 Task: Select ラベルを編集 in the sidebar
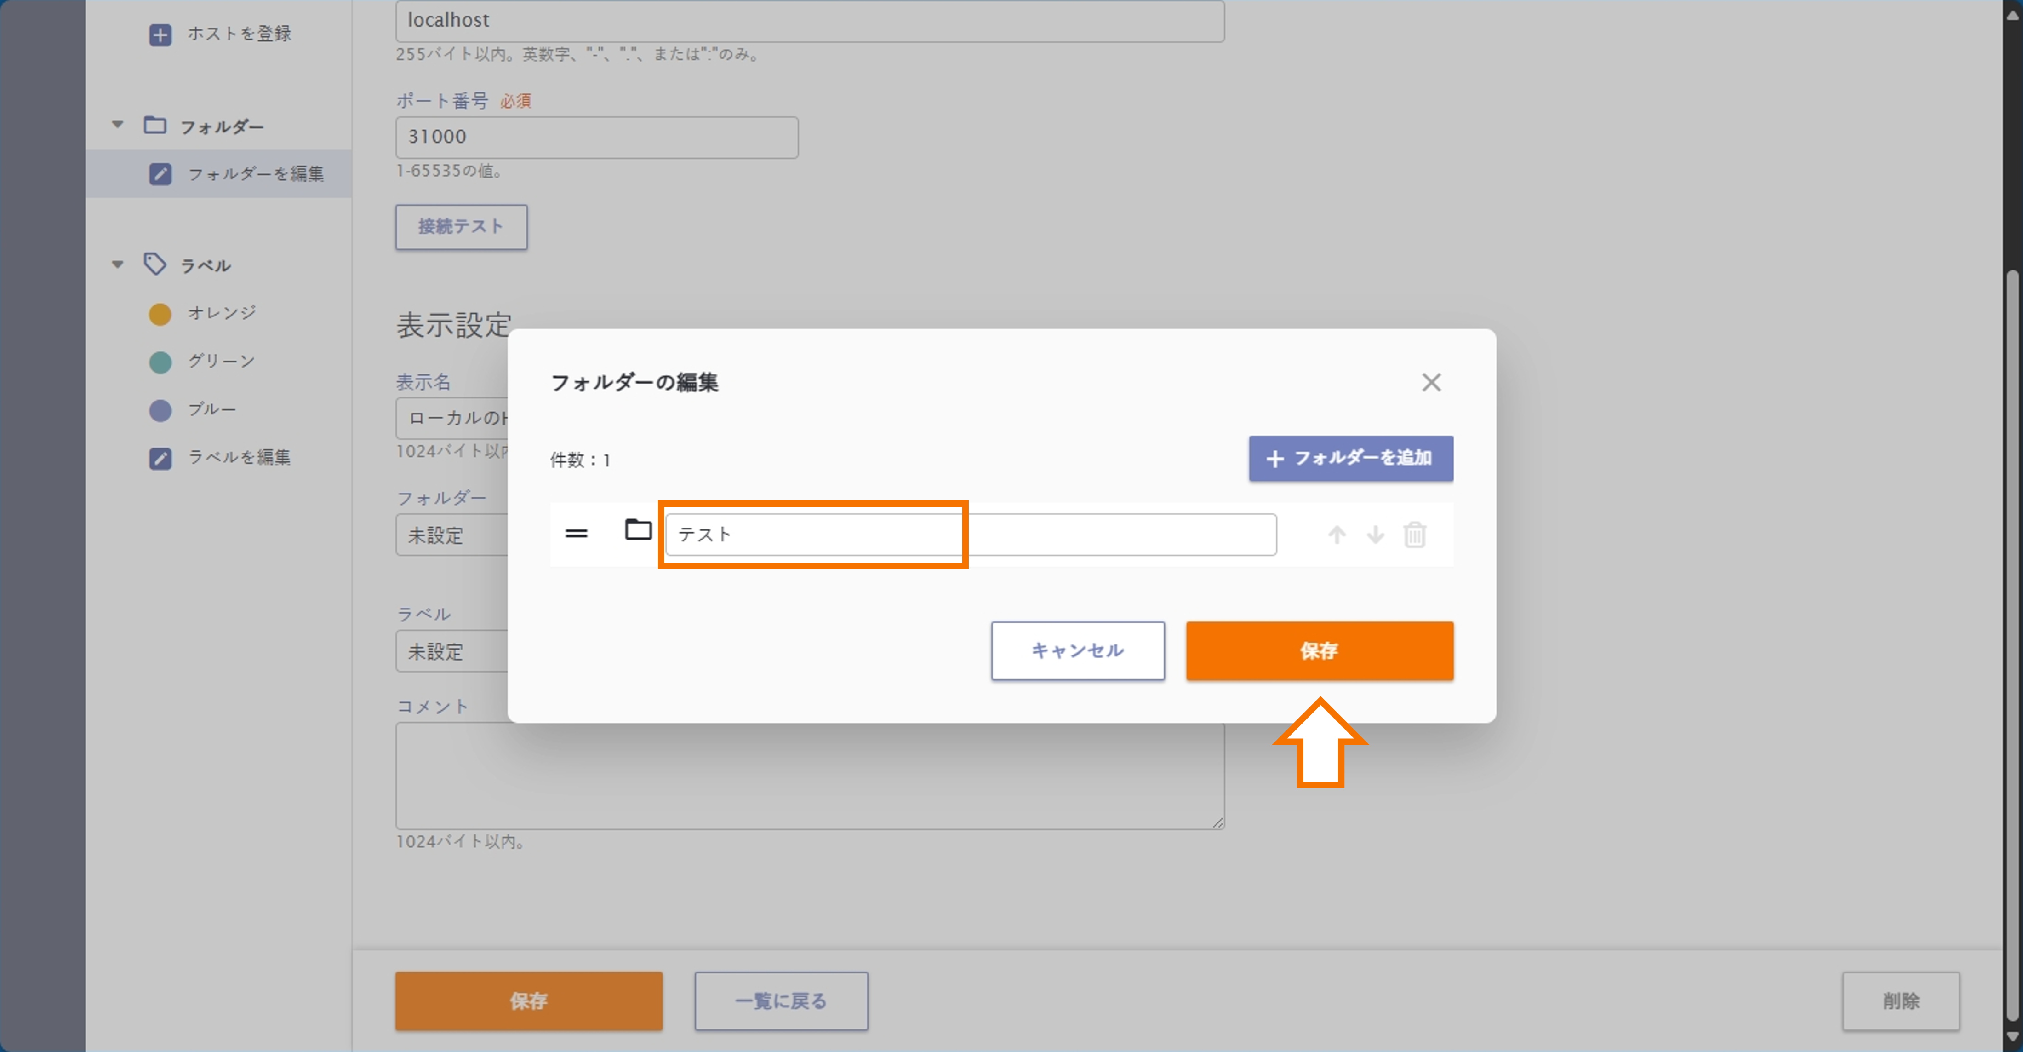tap(240, 458)
